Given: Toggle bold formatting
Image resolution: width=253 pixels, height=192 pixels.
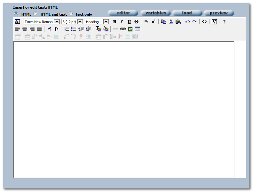Looking at the screenshot, I should point(115,22).
